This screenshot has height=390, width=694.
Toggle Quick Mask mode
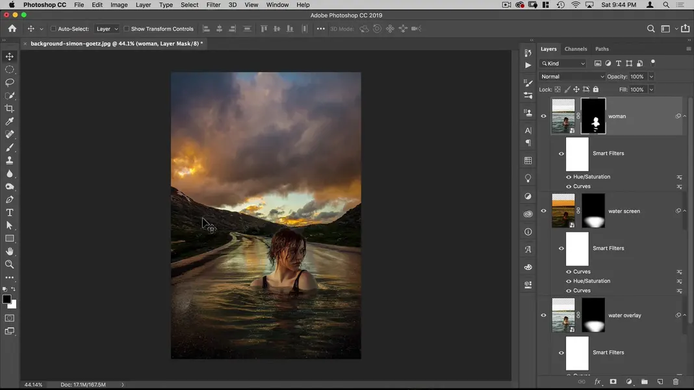tap(9, 319)
